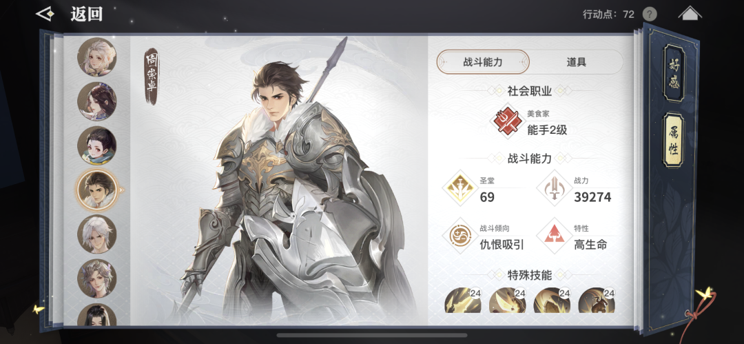Select the 圣堂 diamond icon
Screen dimensions: 744x344
(459, 189)
